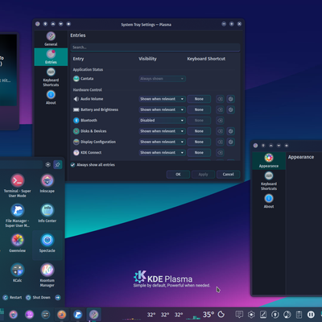Configure Disks & Devices entry settings icon
This screenshot has height=322, width=322.
pyautogui.click(x=231, y=131)
